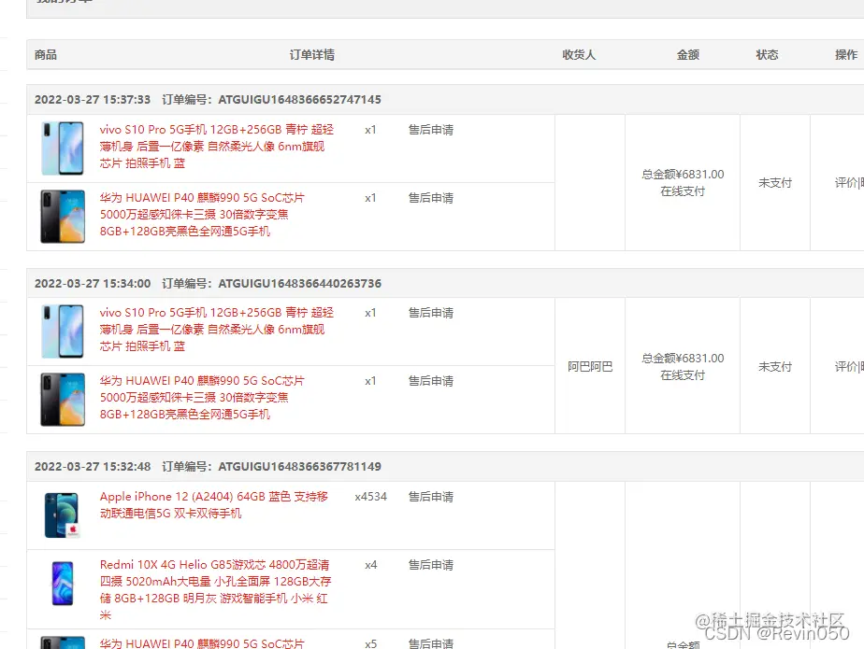This screenshot has height=649, width=864.
Task: Click timestamp 2022-03-27 15:32:48
Action: [93, 467]
